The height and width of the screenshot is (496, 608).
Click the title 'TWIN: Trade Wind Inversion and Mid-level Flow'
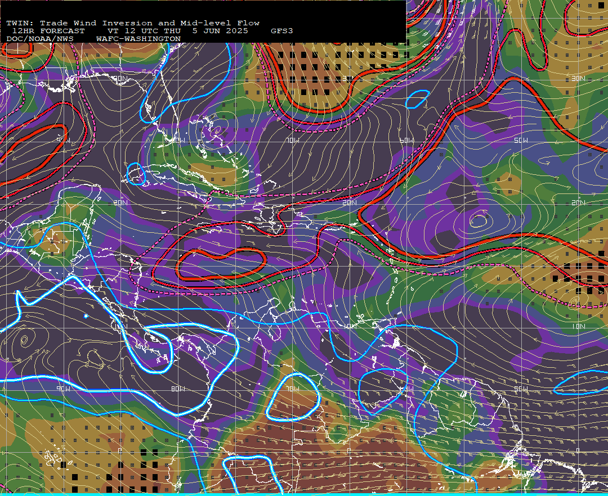(x=133, y=23)
